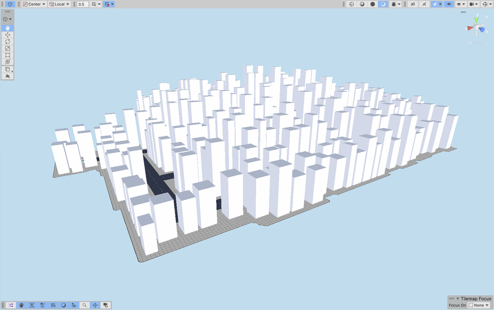Toggle scene audio mute
The image size is (494, 310).
click(424, 4)
